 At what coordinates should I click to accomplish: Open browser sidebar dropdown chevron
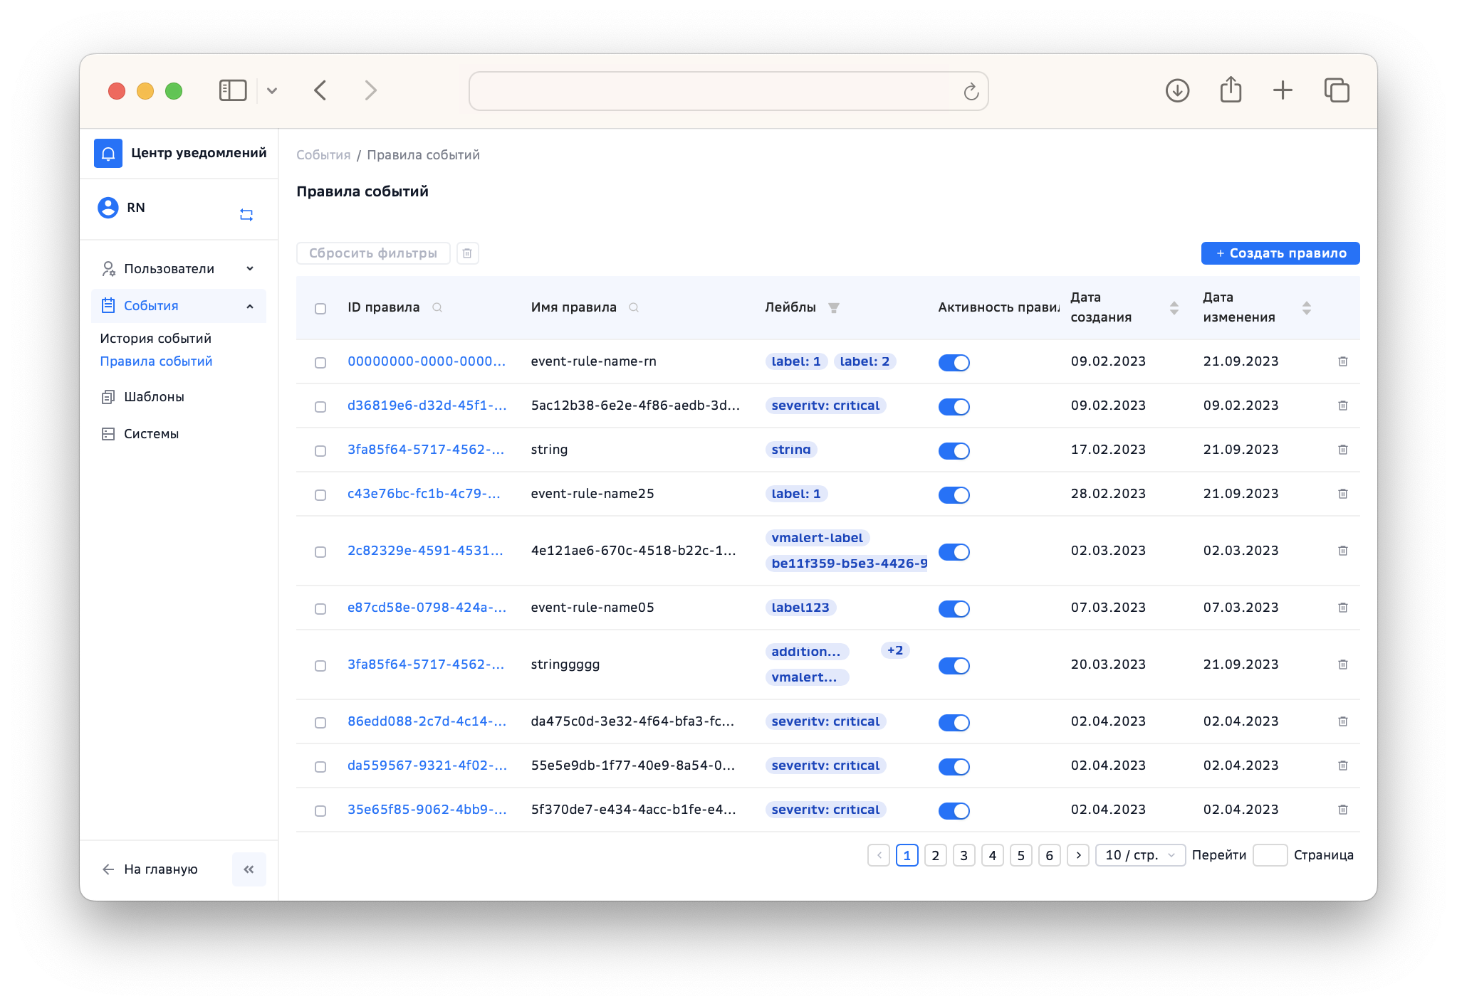click(272, 90)
